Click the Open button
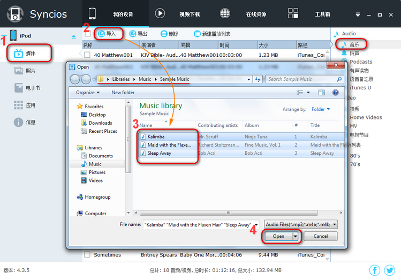The width and height of the screenshot is (401, 279). point(278,236)
